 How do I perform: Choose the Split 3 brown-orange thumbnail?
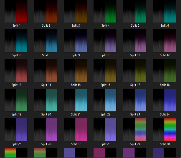pyautogui.click(x=75, y=11)
